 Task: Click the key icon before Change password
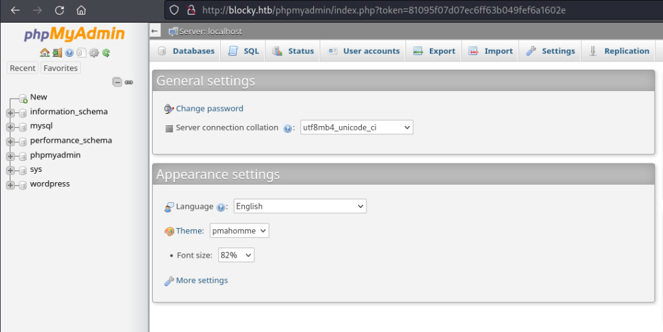(169, 109)
